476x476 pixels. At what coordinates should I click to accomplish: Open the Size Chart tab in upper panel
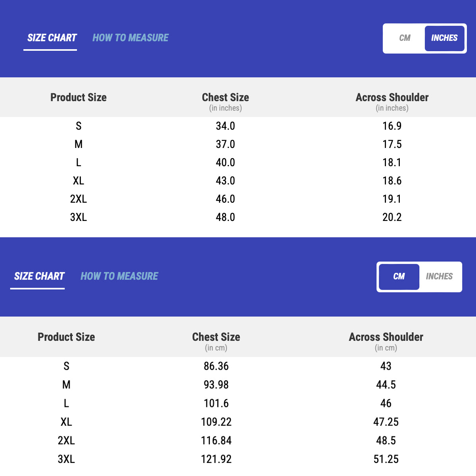coord(52,38)
